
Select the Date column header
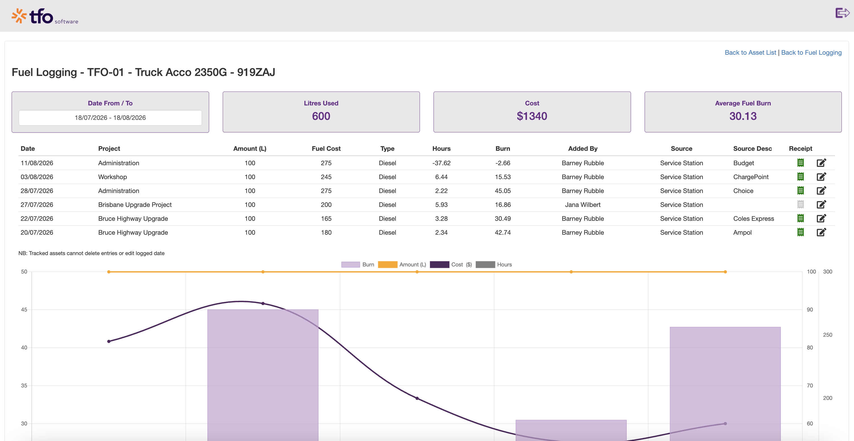tap(28, 148)
